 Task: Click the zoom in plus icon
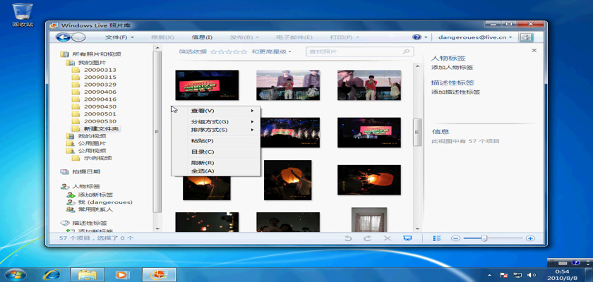(529, 238)
